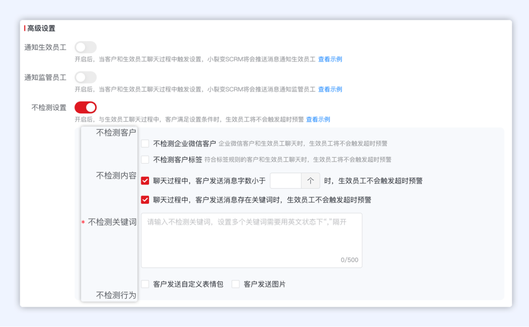Select the 客户发送自定义表情包 checkbox
Image resolution: width=529 pixels, height=327 pixels.
[145, 284]
